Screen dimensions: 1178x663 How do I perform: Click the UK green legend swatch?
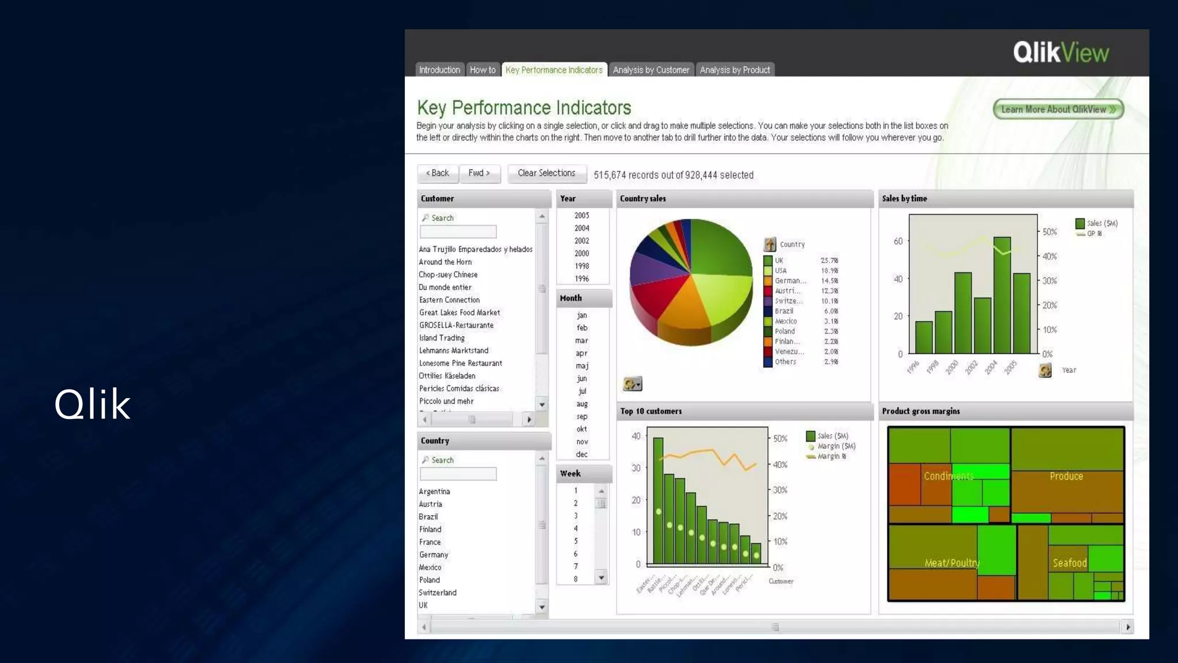pyautogui.click(x=768, y=261)
